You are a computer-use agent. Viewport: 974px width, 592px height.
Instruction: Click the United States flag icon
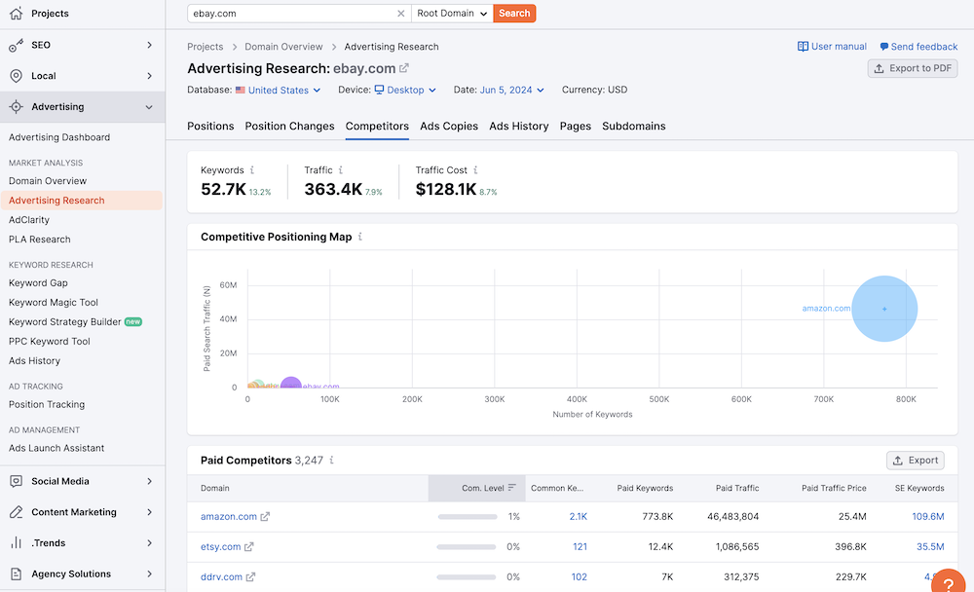241,91
